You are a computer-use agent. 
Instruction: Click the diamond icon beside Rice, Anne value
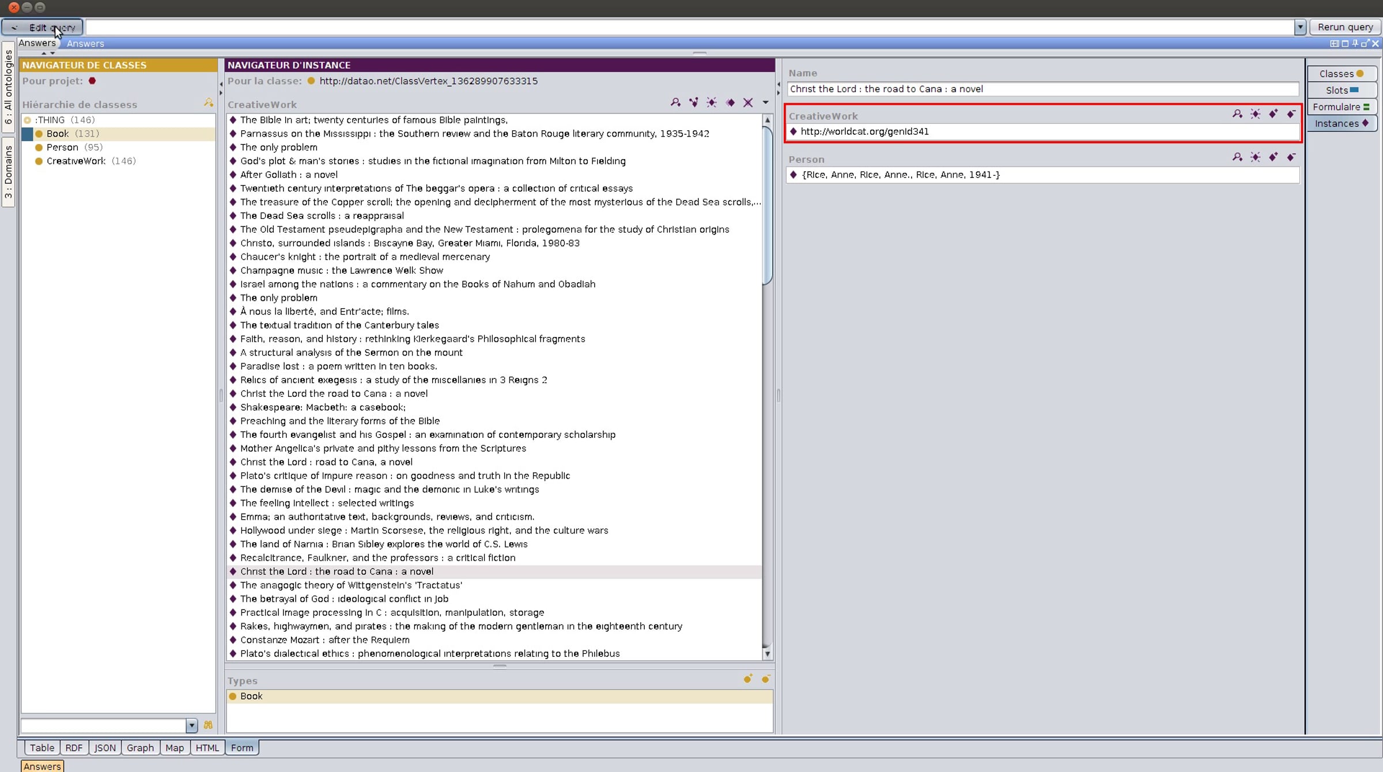(x=793, y=175)
